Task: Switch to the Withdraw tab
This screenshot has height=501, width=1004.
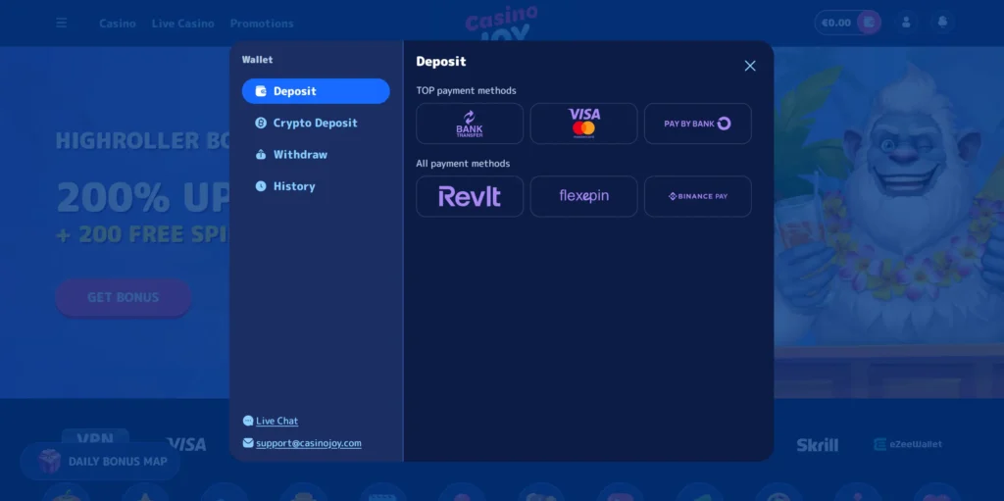Action: point(316,154)
